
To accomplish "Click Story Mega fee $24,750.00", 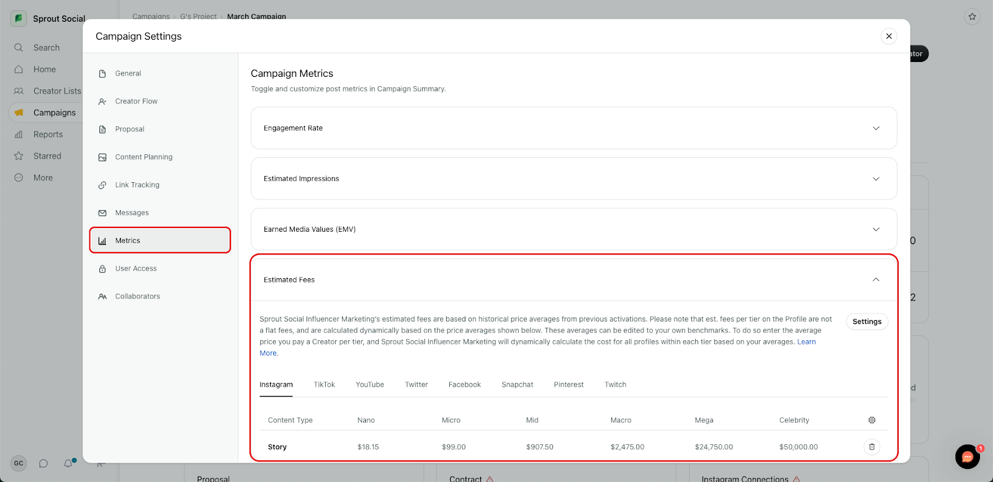I will (714, 447).
